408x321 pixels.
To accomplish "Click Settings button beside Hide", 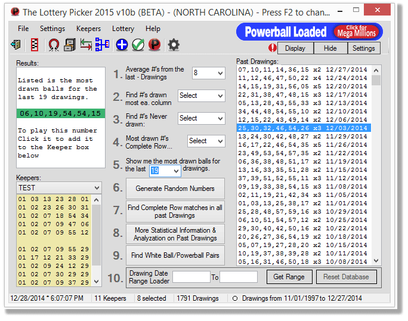I will pyautogui.click(x=364, y=48).
